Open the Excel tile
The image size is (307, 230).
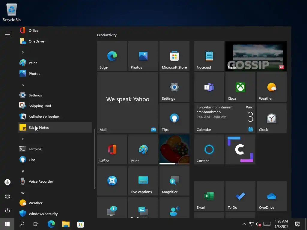tap(209, 196)
